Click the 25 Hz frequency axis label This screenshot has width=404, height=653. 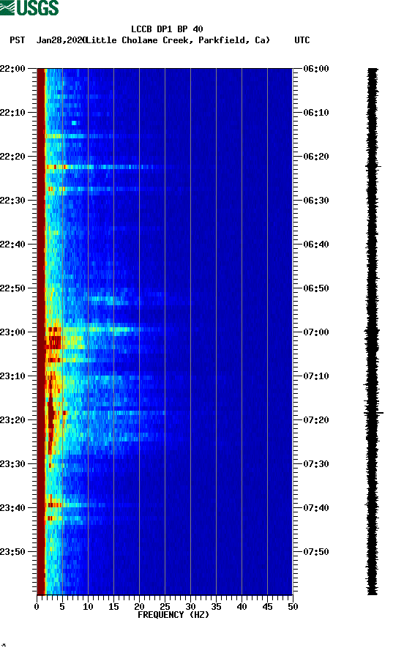(165, 607)
